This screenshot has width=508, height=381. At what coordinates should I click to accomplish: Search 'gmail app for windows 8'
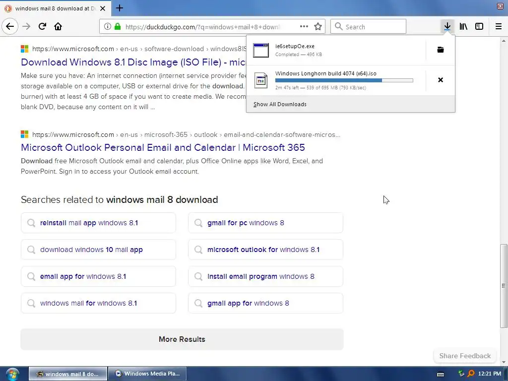(265, 303)
